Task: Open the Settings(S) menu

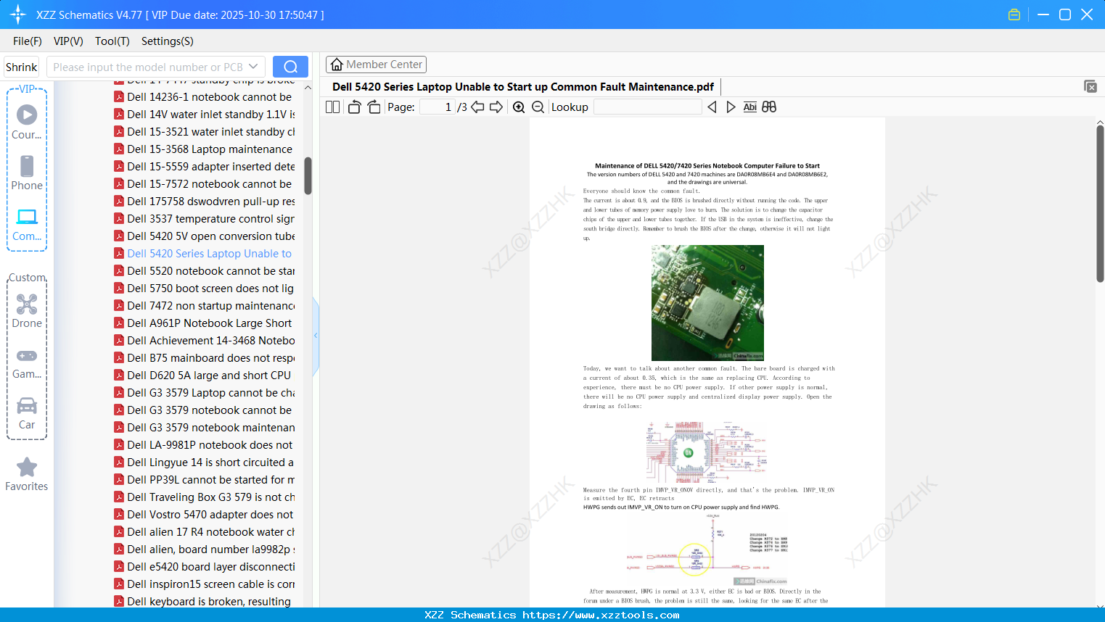Action: click(x=168, y=41)
